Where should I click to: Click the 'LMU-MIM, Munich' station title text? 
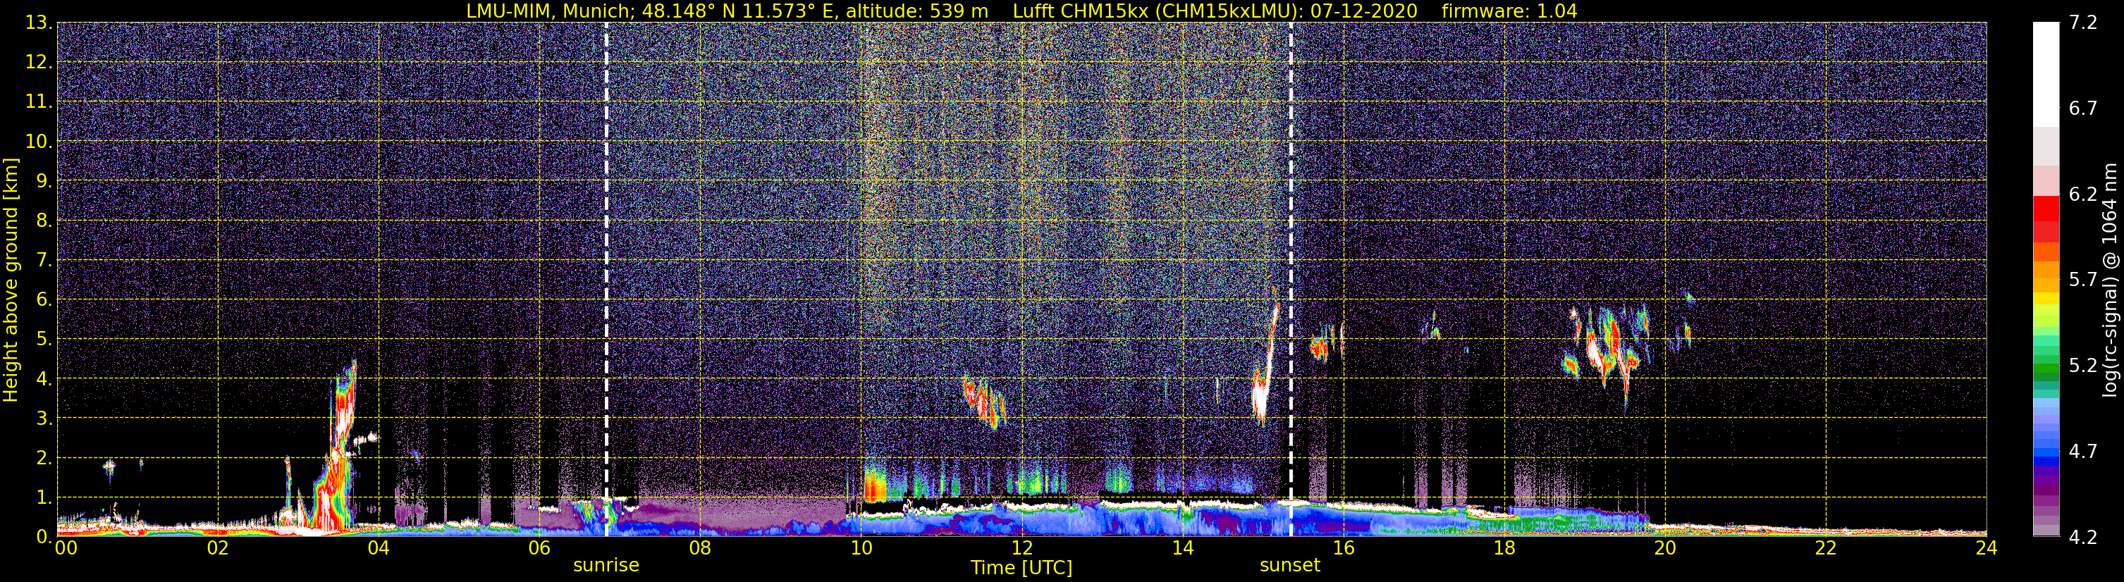pos(551,11)
